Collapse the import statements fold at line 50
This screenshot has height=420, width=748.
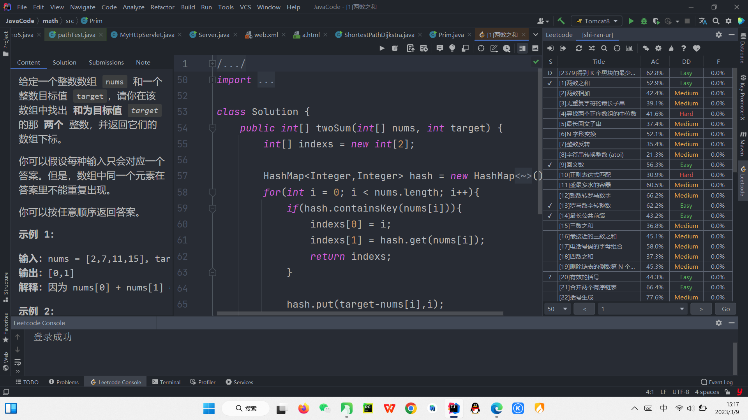[x=212, y=80]
